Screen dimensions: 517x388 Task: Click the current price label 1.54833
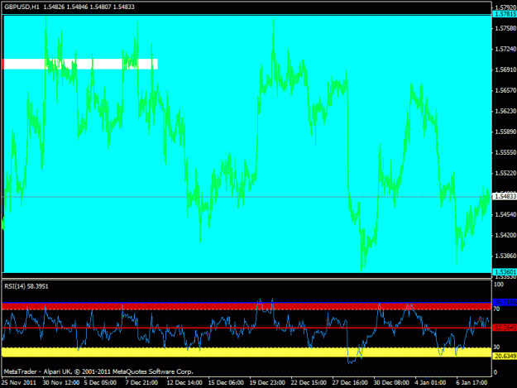click(505, 196)
